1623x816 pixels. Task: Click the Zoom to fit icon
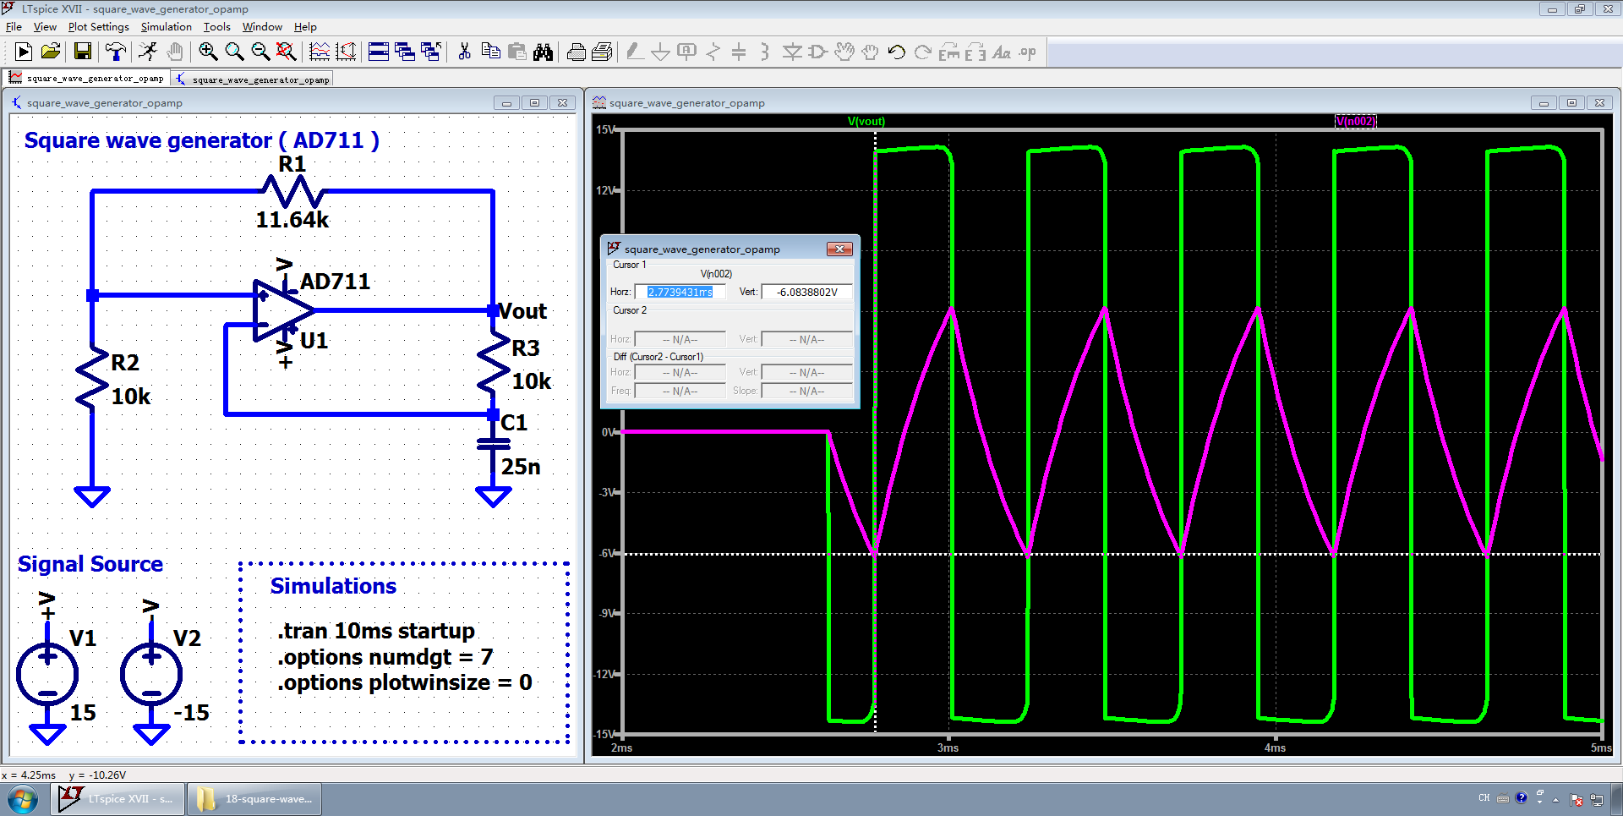coord(287,52)
